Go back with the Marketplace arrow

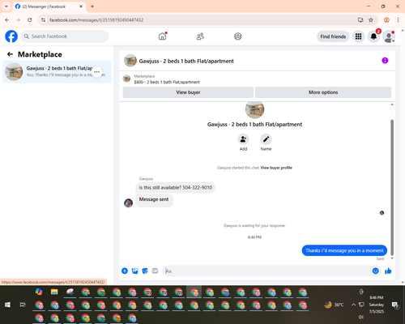pos(10,54)
